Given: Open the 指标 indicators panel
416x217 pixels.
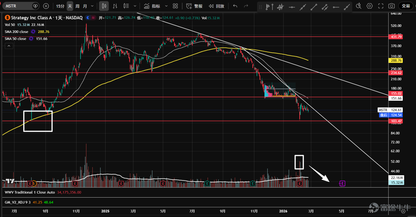Looking at the screenshot, I should coord(152,6).
